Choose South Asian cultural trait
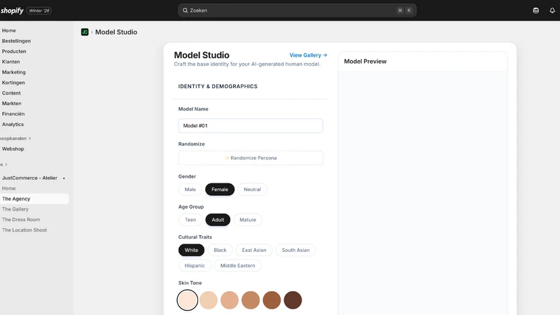Viewport: 560px width, 315px height. click(x=295, y=250)
